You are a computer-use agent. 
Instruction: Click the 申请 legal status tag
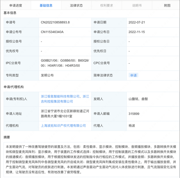click(133, 75)
